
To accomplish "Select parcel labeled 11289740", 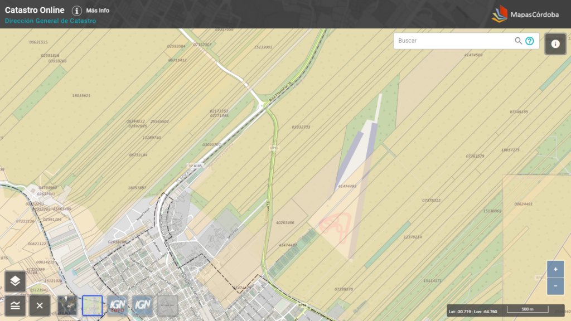I will [152, 138].
